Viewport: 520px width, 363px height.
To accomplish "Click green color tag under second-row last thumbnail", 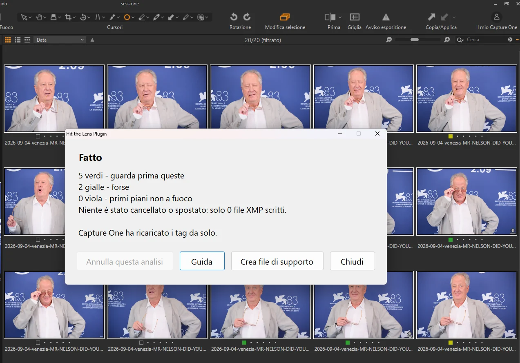I will pos(451,239).
